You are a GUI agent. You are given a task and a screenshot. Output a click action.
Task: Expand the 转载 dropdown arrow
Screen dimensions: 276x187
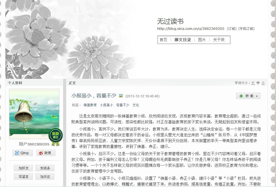click(x=257, y=96)
